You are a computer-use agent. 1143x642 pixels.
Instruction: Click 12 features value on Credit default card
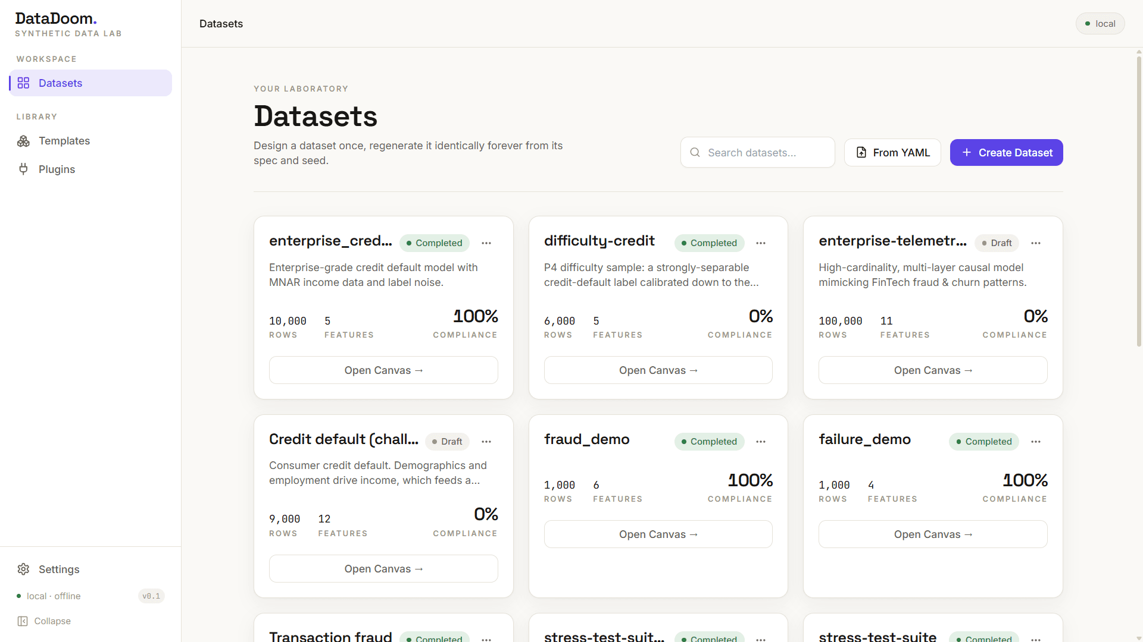pyautogui.click(x=324, y=520)
